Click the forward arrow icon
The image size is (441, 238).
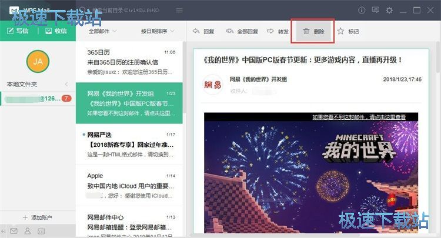[x=270, y=31]
